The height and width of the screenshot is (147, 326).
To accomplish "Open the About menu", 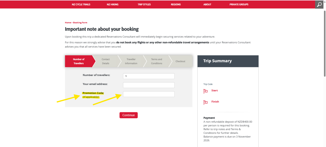I will click(207, 4).
